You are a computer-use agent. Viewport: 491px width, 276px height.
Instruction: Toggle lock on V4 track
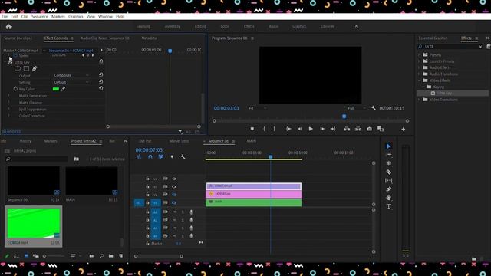[147, 179]
